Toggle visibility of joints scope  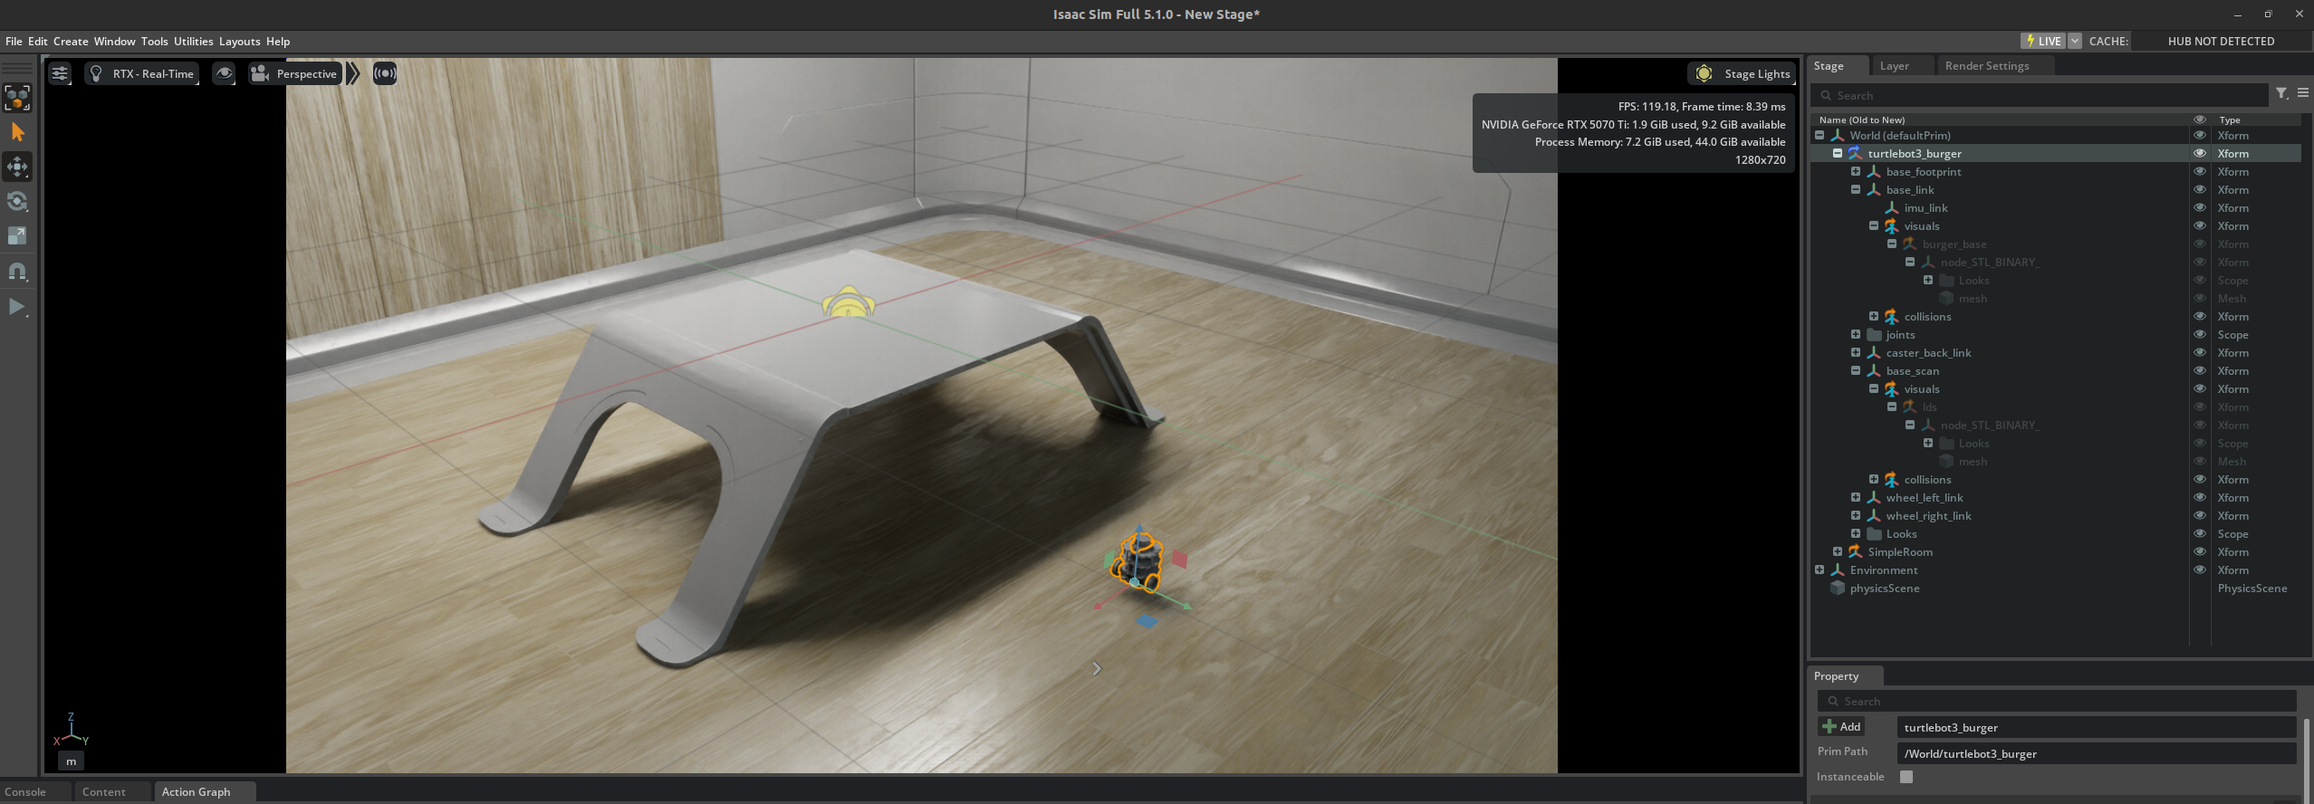click(2199, 334)
